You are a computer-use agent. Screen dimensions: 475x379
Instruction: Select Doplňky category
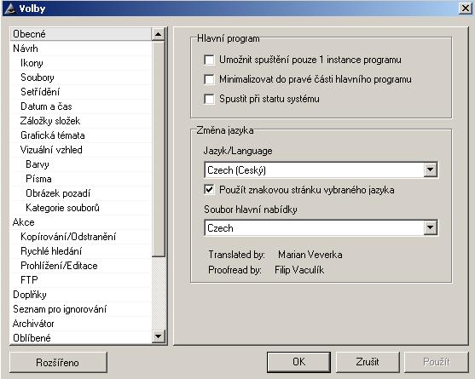pos(80,295)
